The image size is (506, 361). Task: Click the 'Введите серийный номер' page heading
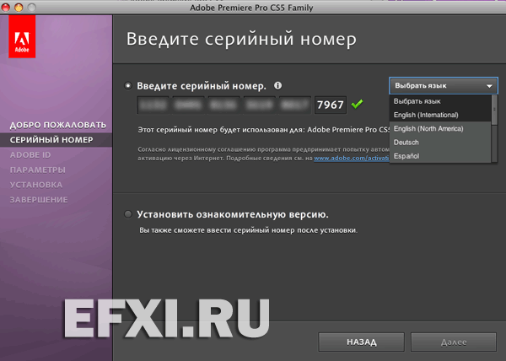[x=241, y=40]
